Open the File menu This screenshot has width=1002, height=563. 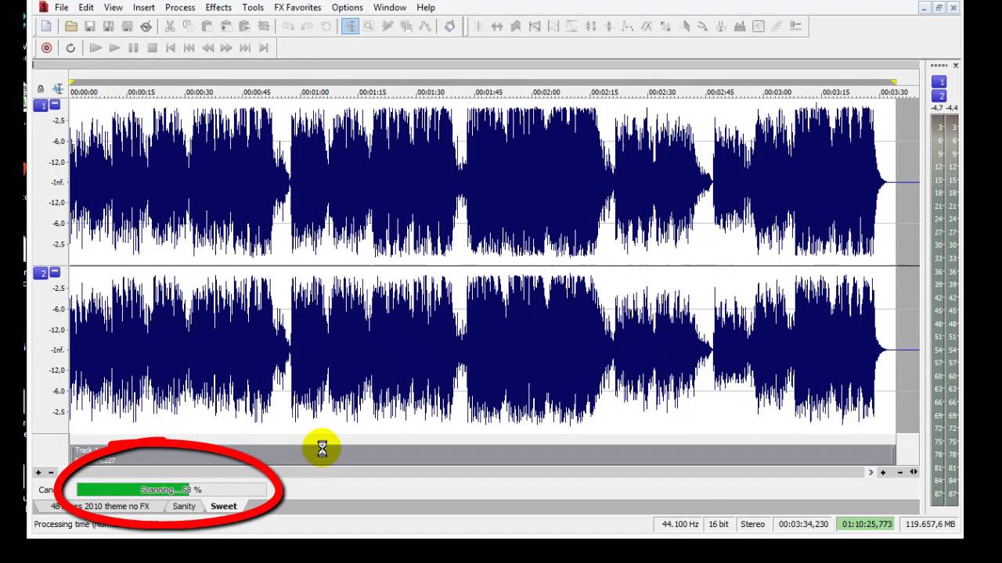(x=61, y=7)
